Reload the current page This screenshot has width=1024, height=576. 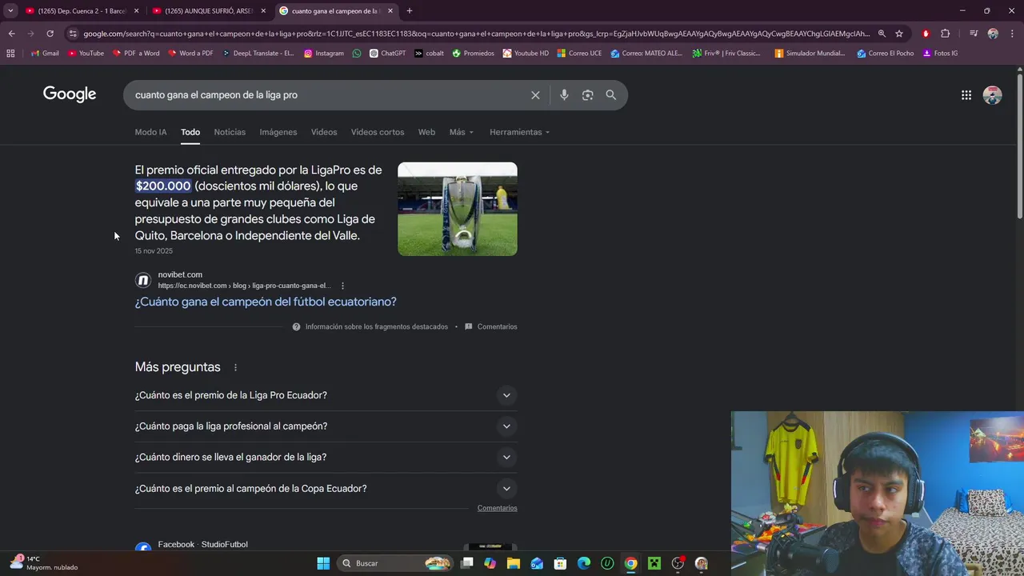(50, 34)
